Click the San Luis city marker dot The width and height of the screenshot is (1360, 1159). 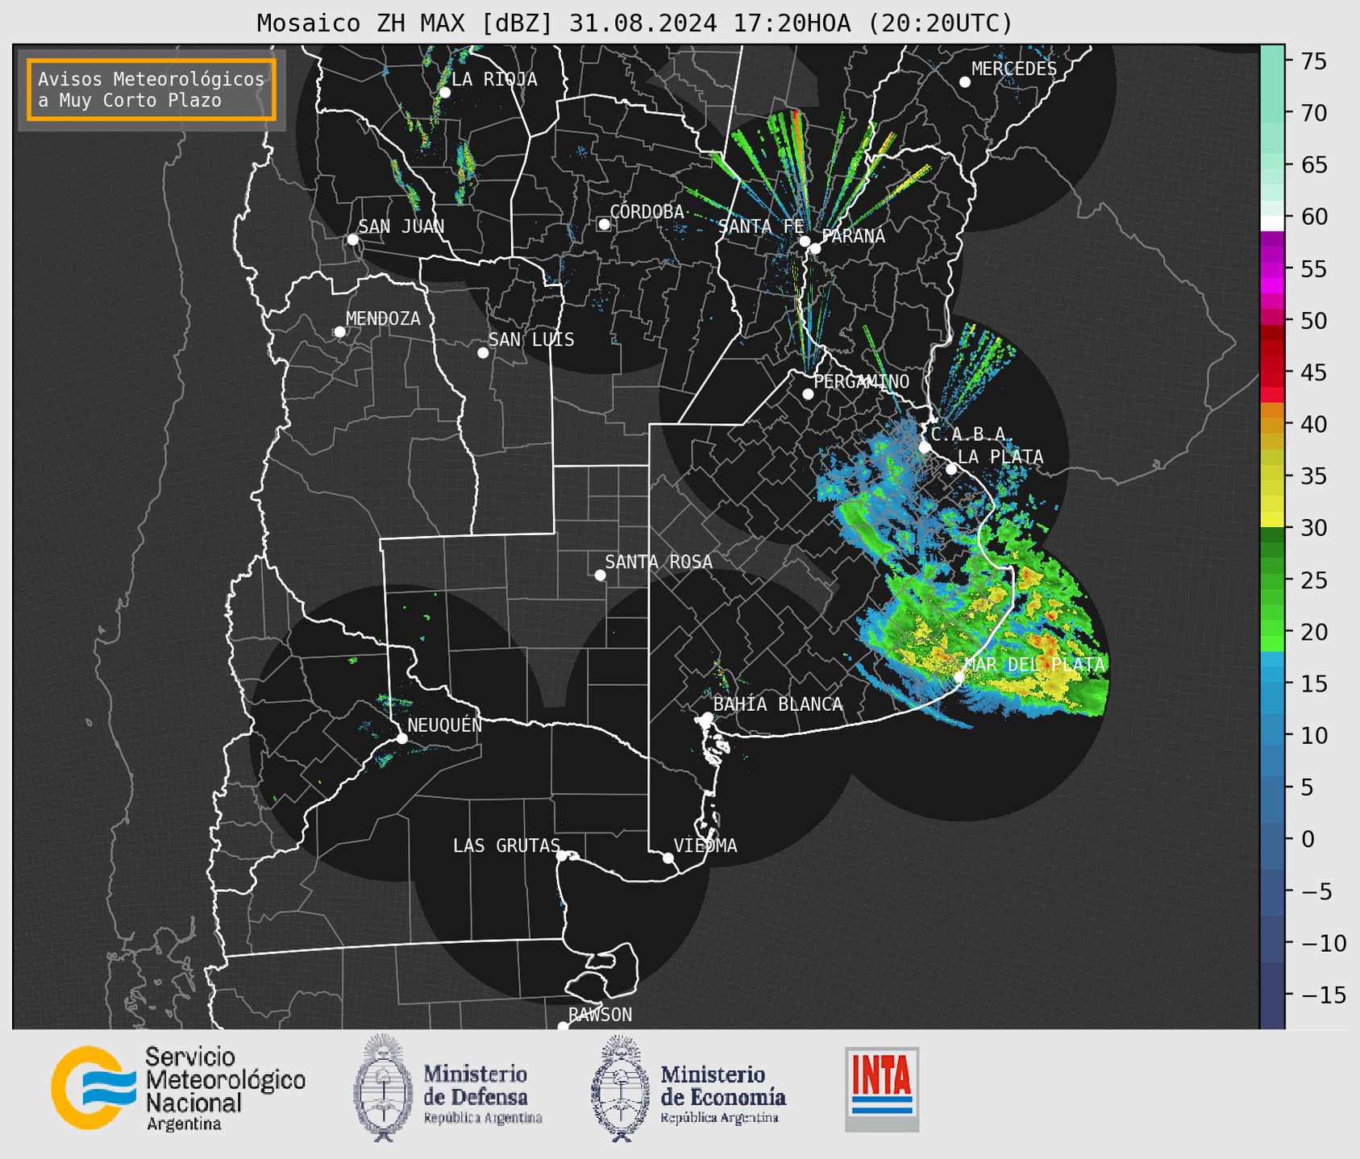(483, 353)
